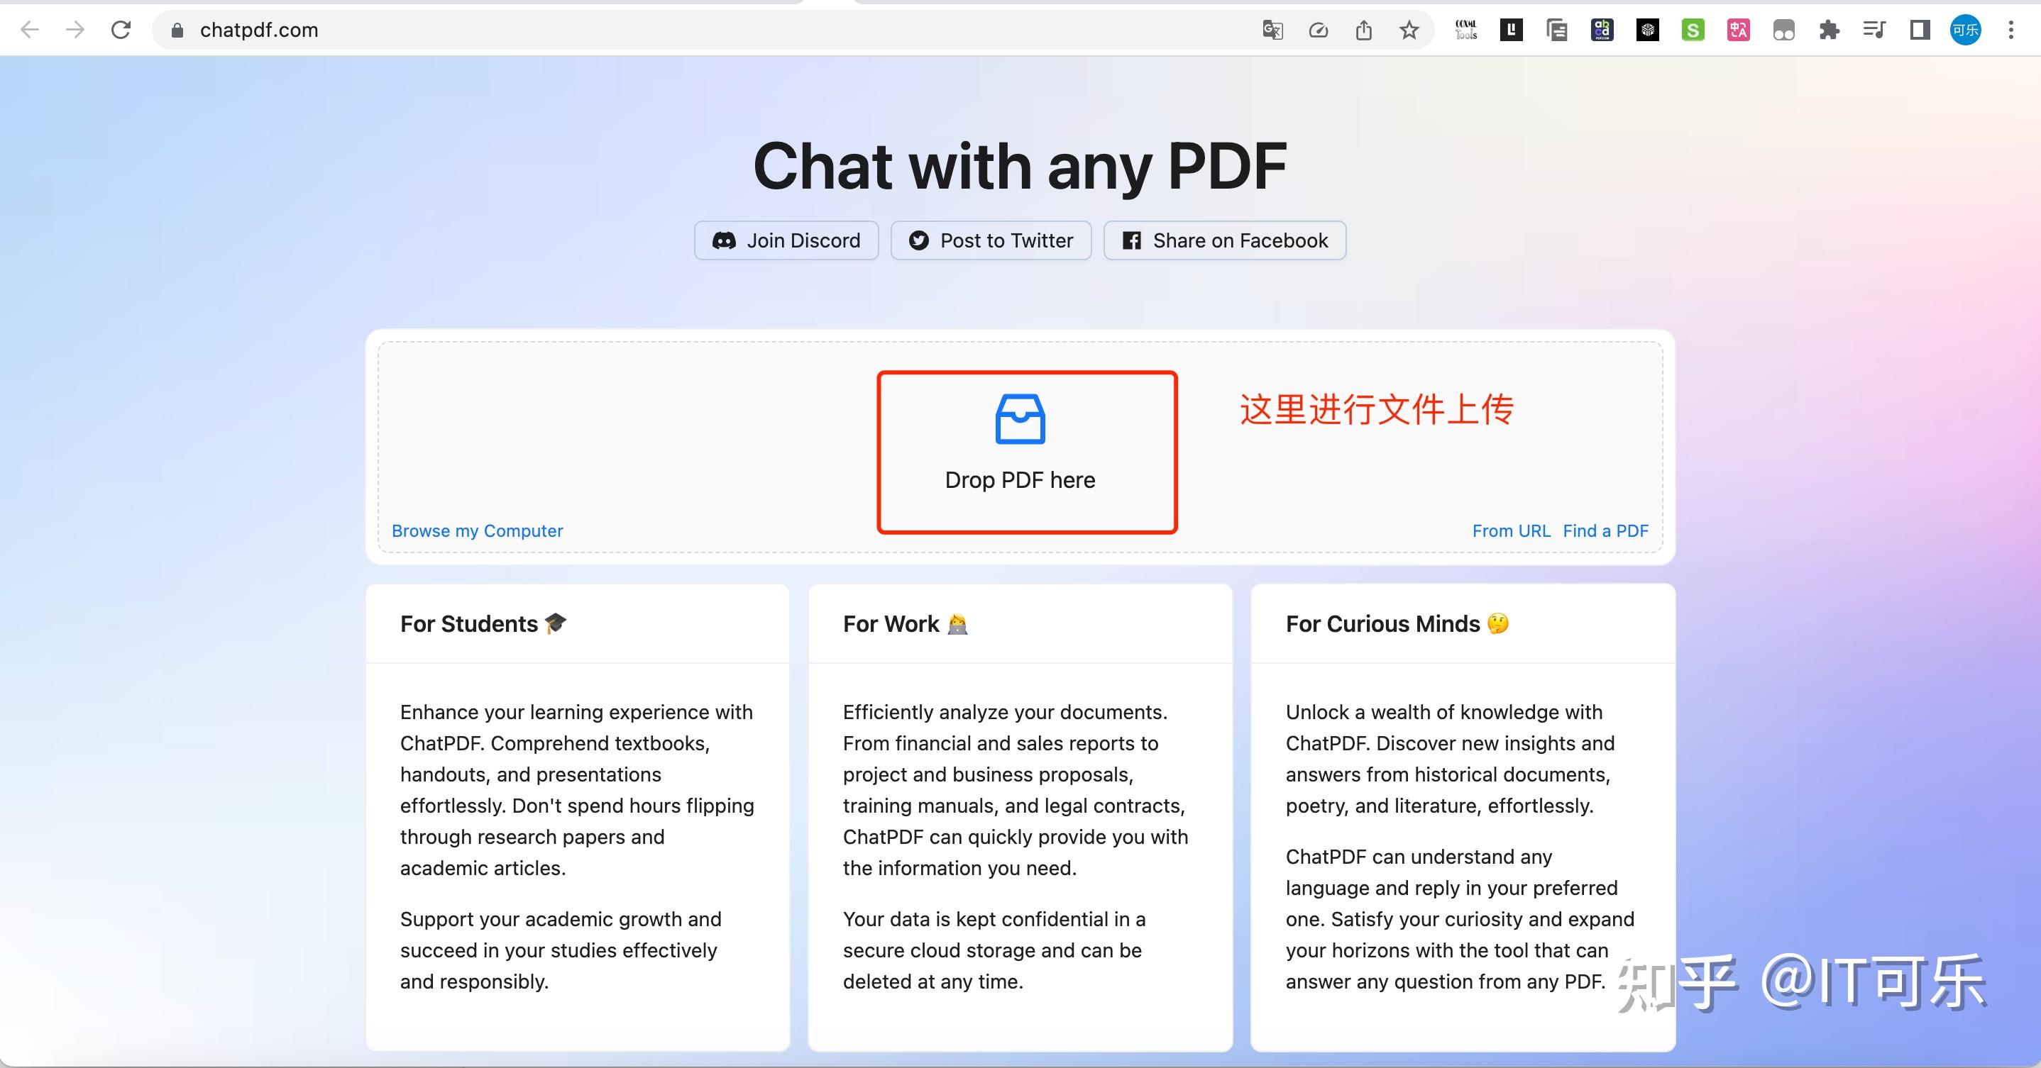Bookmark this page with the star

pyautogui.click(x=1409, y=30)
